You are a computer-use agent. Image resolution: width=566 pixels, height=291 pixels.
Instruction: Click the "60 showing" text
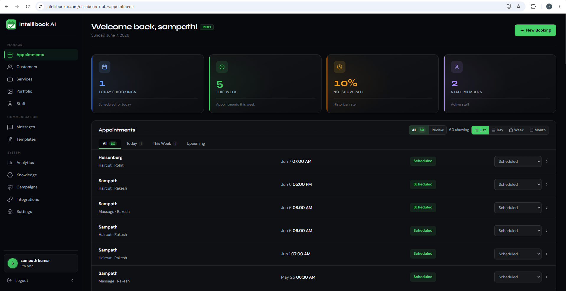[459, 130]
